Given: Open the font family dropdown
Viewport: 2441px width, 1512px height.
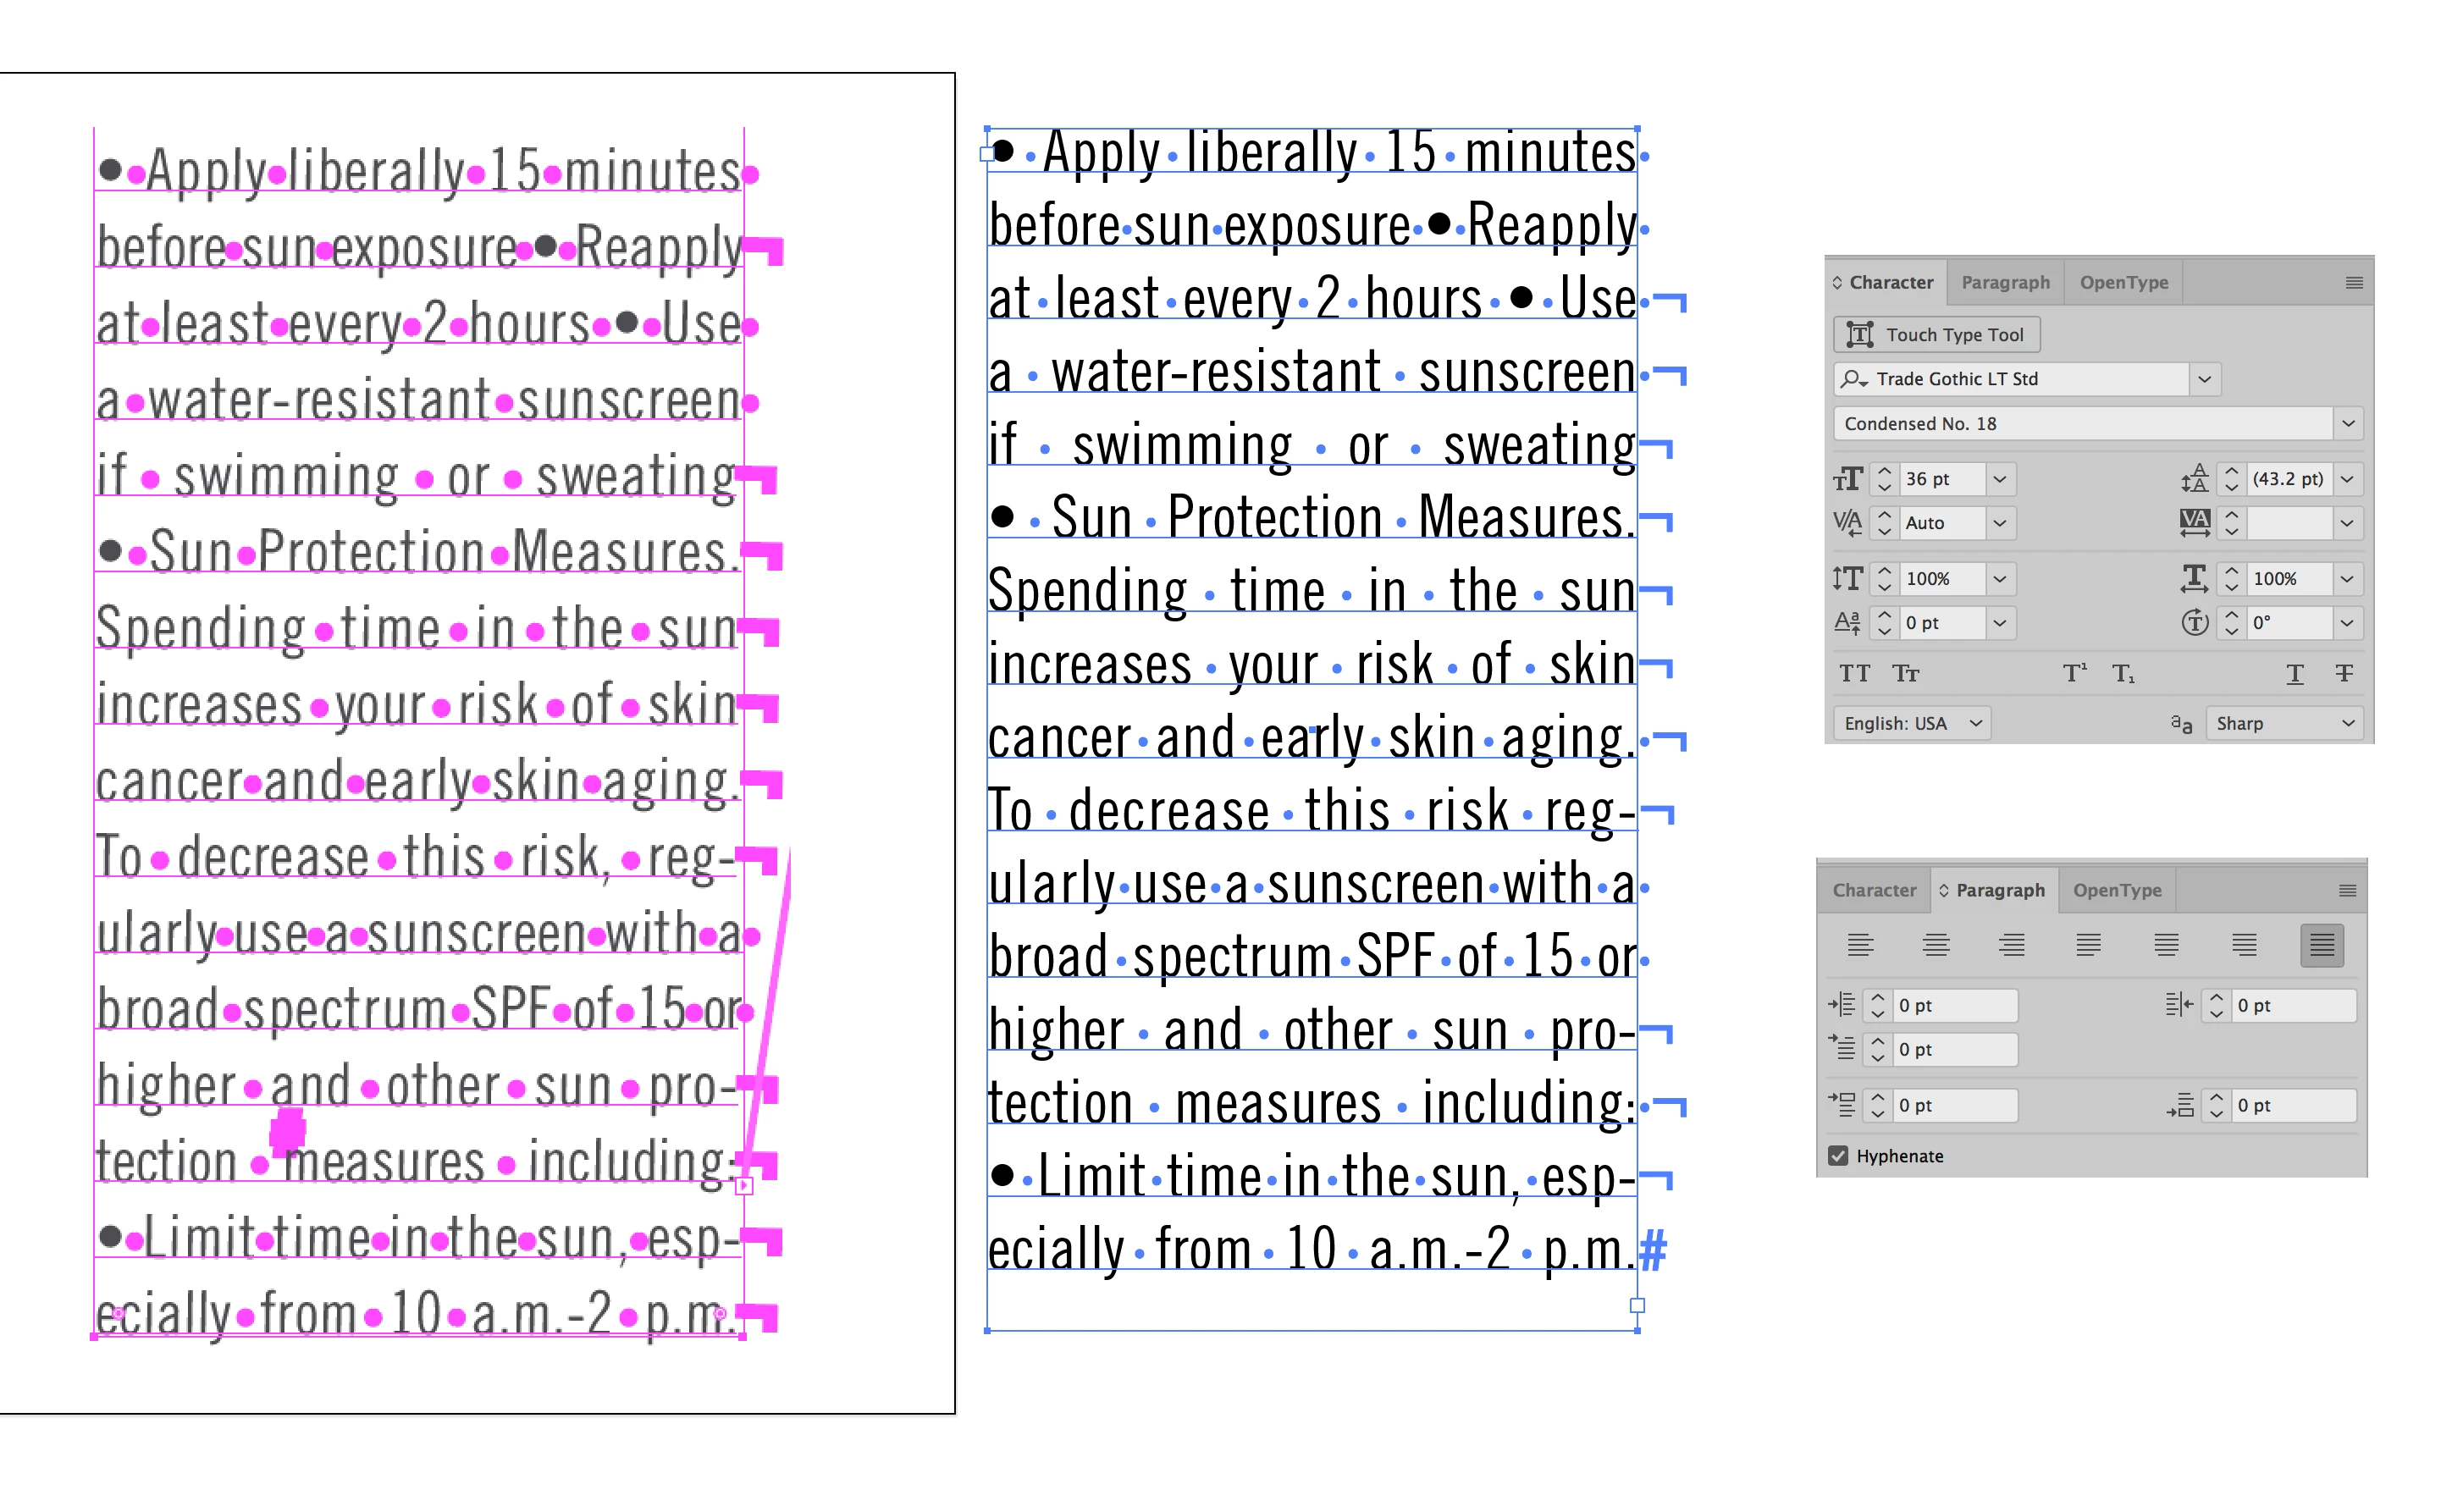Looking at the screenshot, I should pos(2204,379).
